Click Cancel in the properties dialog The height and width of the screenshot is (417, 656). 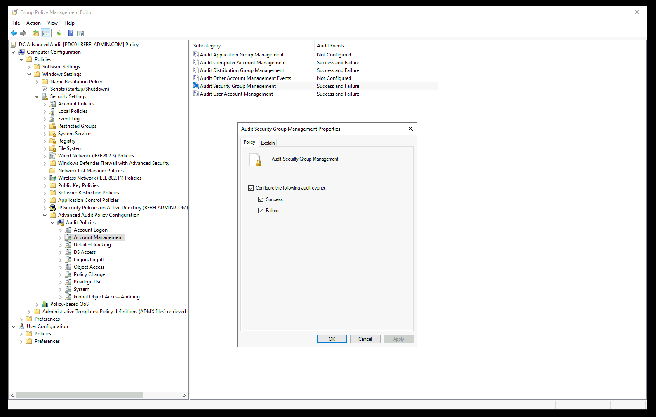(365, 339)
